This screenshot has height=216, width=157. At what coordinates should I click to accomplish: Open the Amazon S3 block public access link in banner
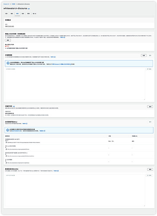(61, 64)
